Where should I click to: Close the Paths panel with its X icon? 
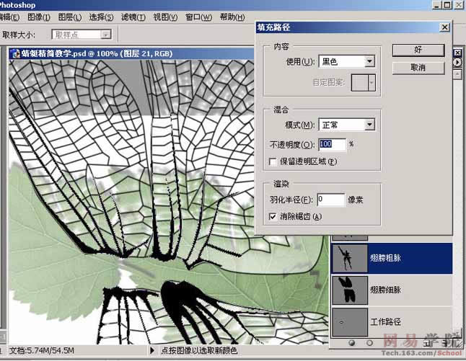pos(457,53)
